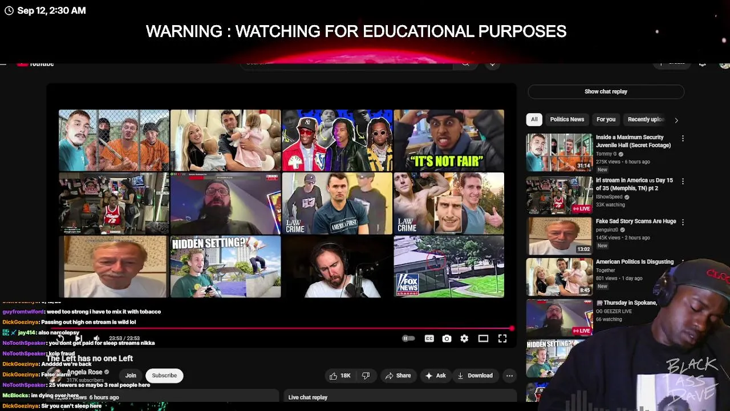Image resolution: width=730 pixels, height=411 pixels.
Task: Open sidebar Juvenile Hall thumbnail
Action: point(559,152)
